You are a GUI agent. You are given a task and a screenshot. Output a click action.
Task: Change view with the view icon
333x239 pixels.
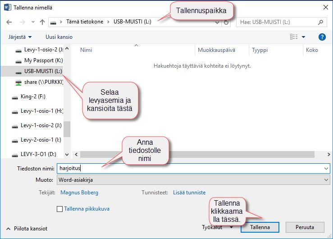pos(294,37)
